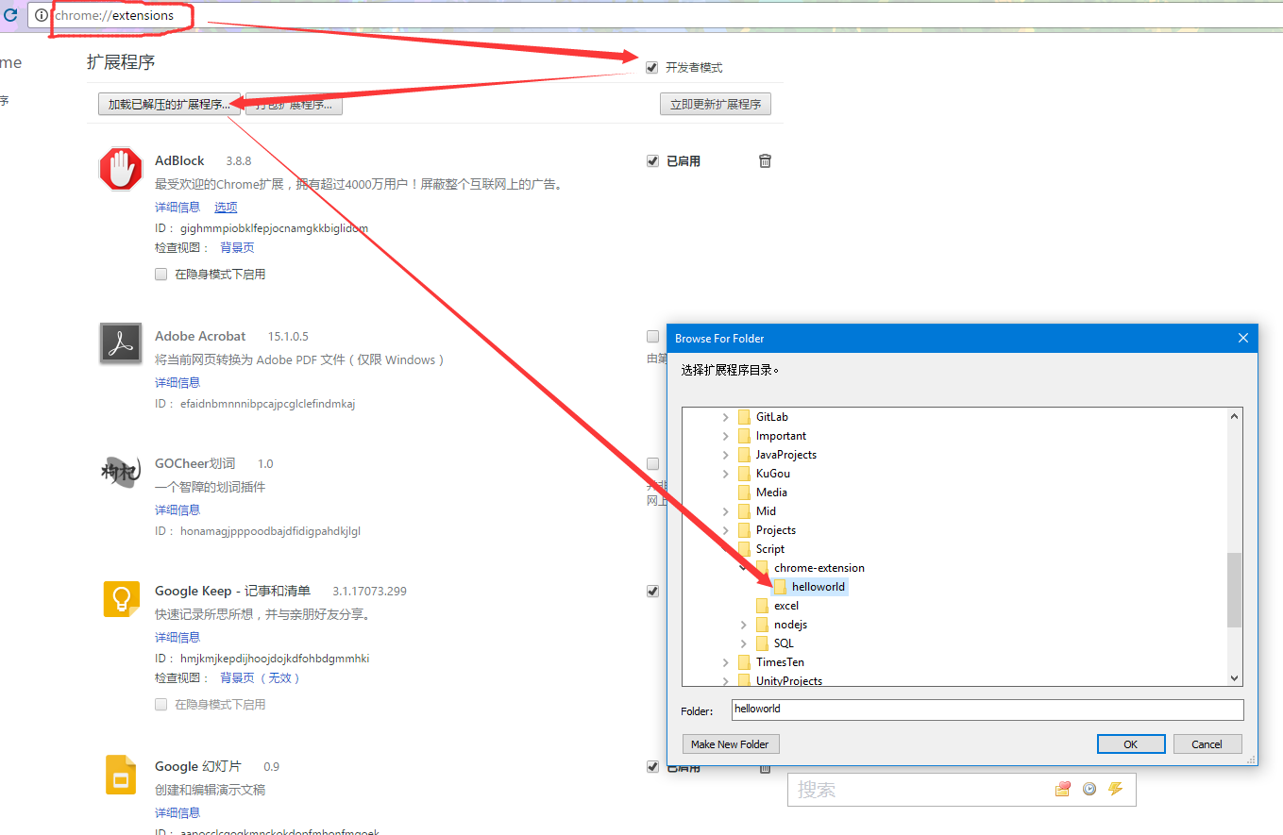Click the Adobe Acrobat extension icon
This screenshot has height=835, width=1283.
(x=120, y=342)
